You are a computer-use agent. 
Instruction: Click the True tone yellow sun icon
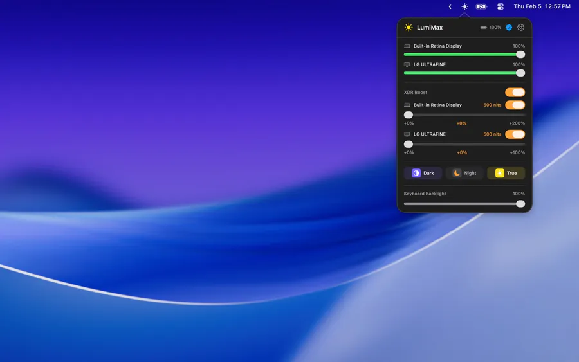(500, 173)
